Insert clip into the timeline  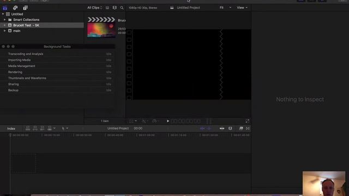click(35, 128)
